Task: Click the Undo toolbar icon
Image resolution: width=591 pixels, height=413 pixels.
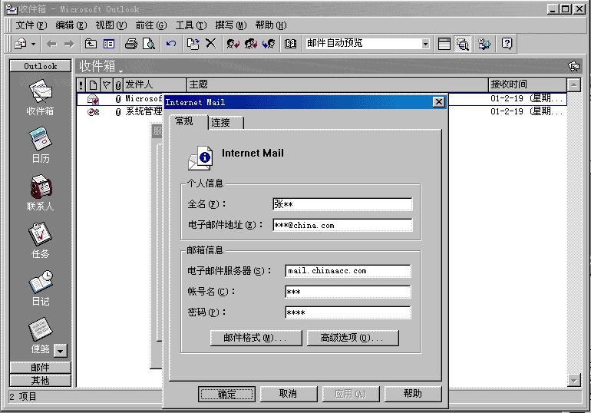Action: pyautogui.click(x=171, y=44)
